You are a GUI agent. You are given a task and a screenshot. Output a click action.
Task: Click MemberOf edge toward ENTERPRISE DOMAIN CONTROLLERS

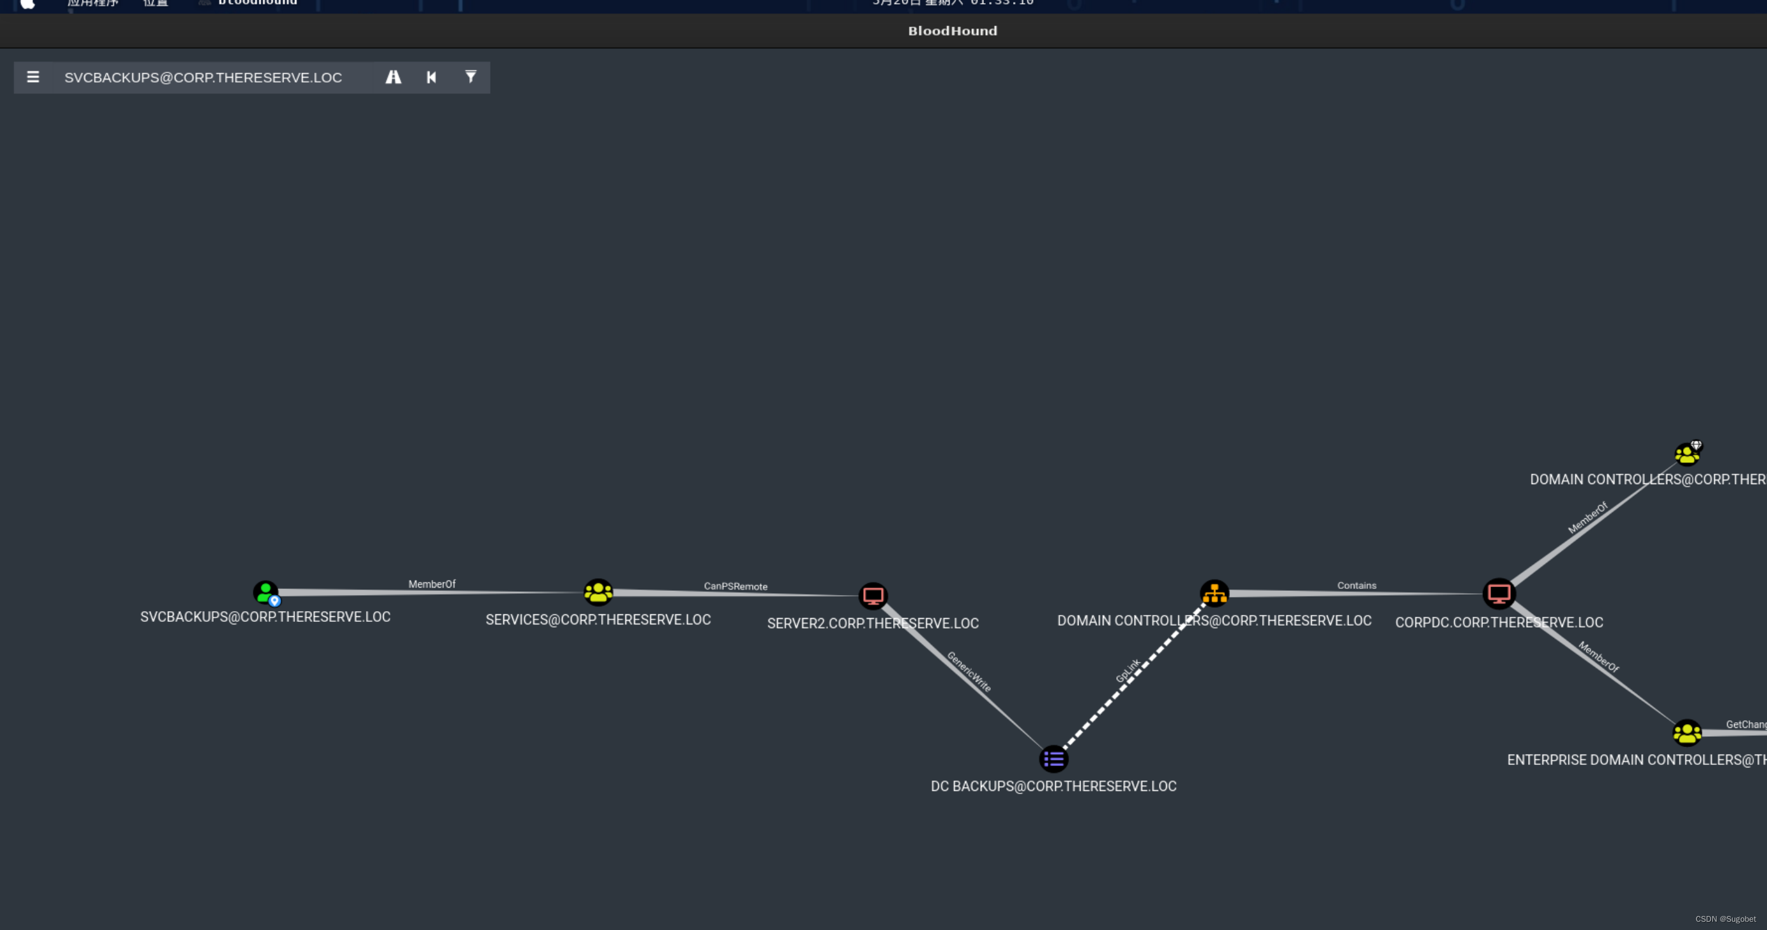(1599, 657)
